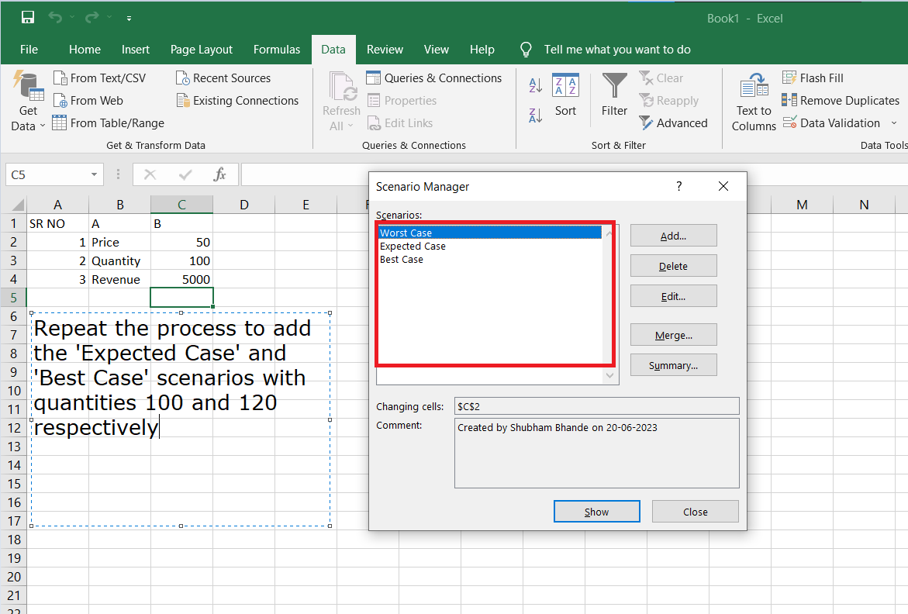The height and width of the screenshot is (614, 908).
Task: Switch to the Formulas tab
Action: (x=277, y=49)
